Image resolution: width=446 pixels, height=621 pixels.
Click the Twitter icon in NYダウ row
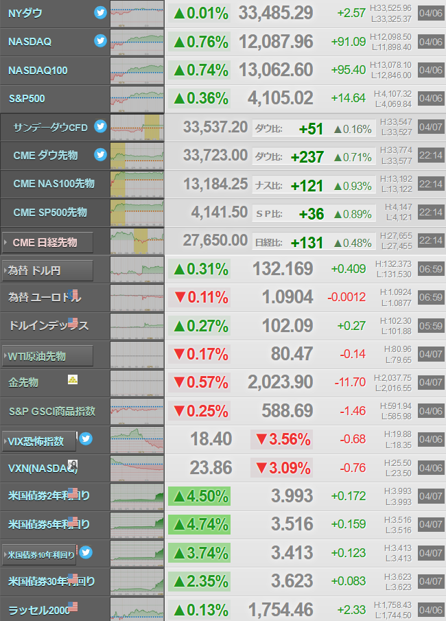point(100,12)
